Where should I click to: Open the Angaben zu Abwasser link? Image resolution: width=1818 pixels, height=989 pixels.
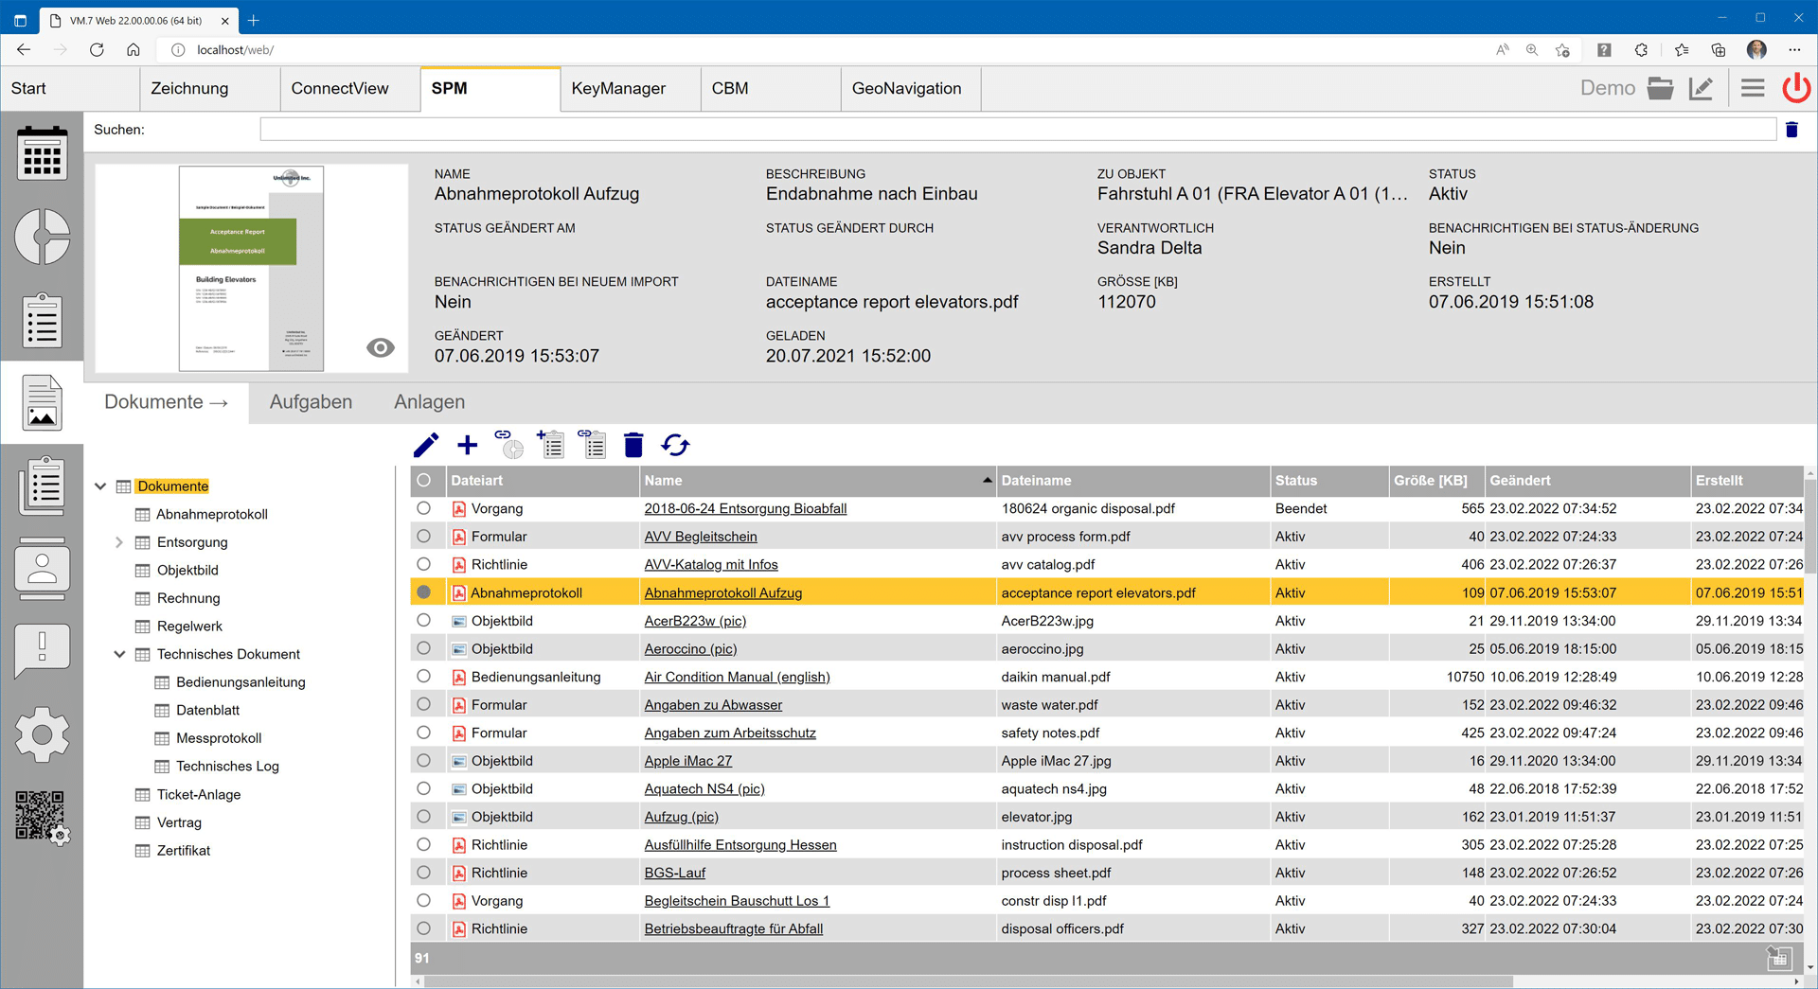point(713,704)
